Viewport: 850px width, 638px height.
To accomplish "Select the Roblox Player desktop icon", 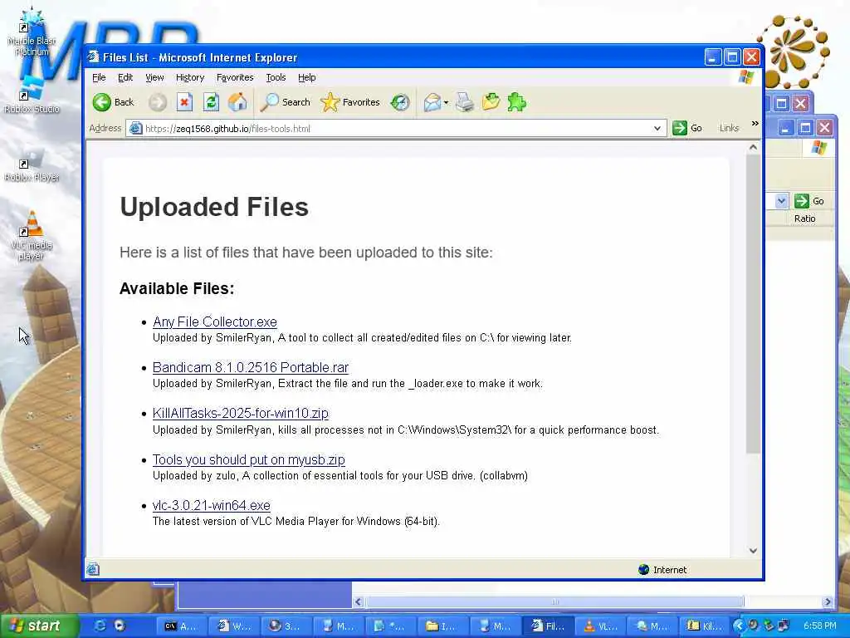I will (32, 165).
